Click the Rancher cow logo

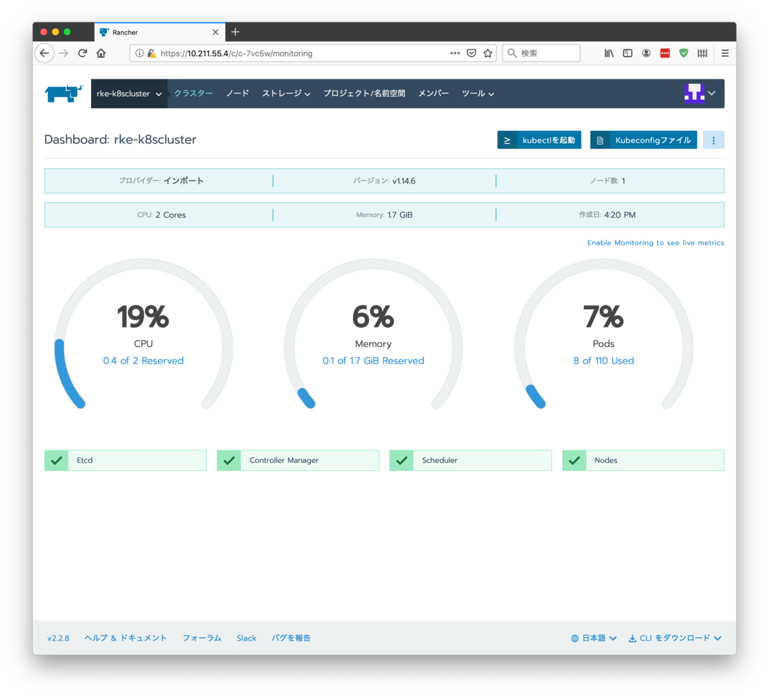(x=64, y=93)
